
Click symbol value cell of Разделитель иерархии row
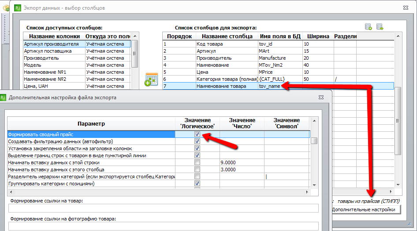point(287,177)
